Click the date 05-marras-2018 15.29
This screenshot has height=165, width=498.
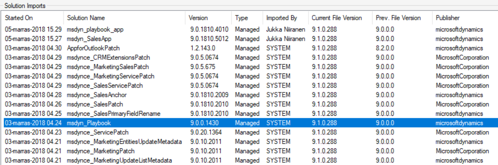(33, 29)
